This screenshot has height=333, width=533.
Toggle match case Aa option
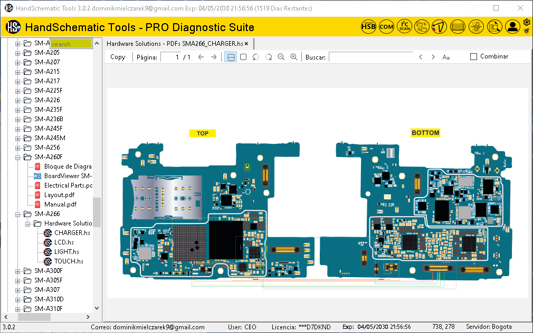(x=446, y=57)
